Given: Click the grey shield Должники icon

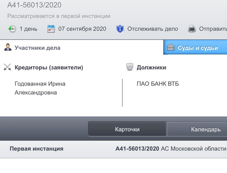Looking at the screenshot, I should click(x=130, y=67).
